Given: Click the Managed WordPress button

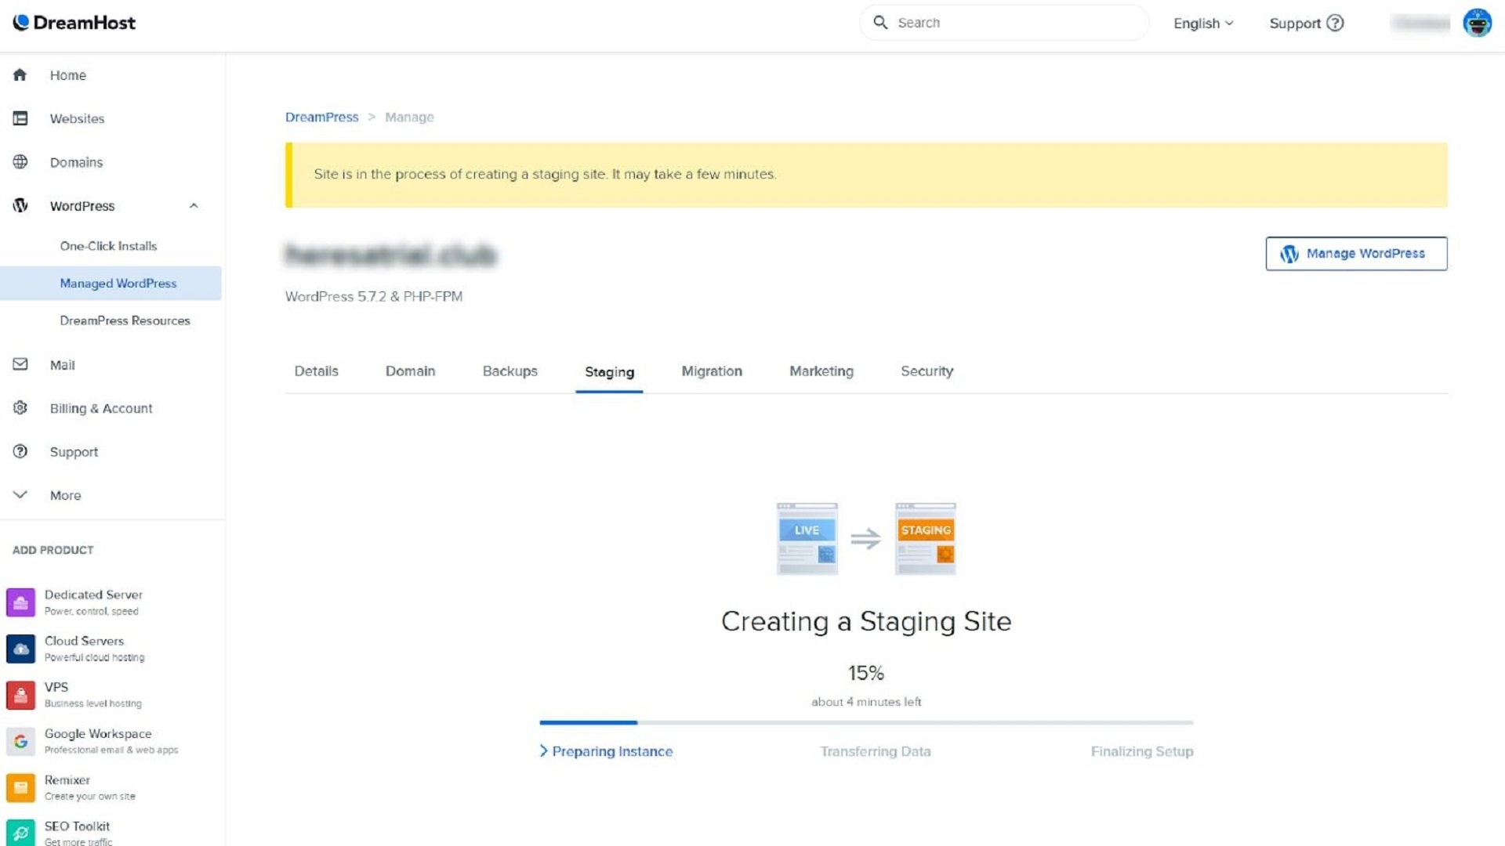Looking at the screenshot, I should [x=118, y=282].
